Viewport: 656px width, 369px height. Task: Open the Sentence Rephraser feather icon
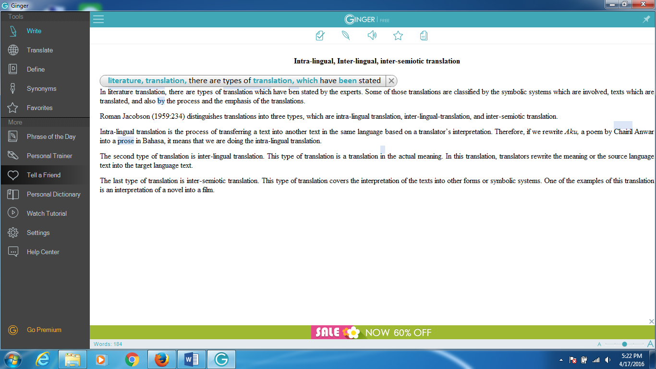click(x=346, y=36)
